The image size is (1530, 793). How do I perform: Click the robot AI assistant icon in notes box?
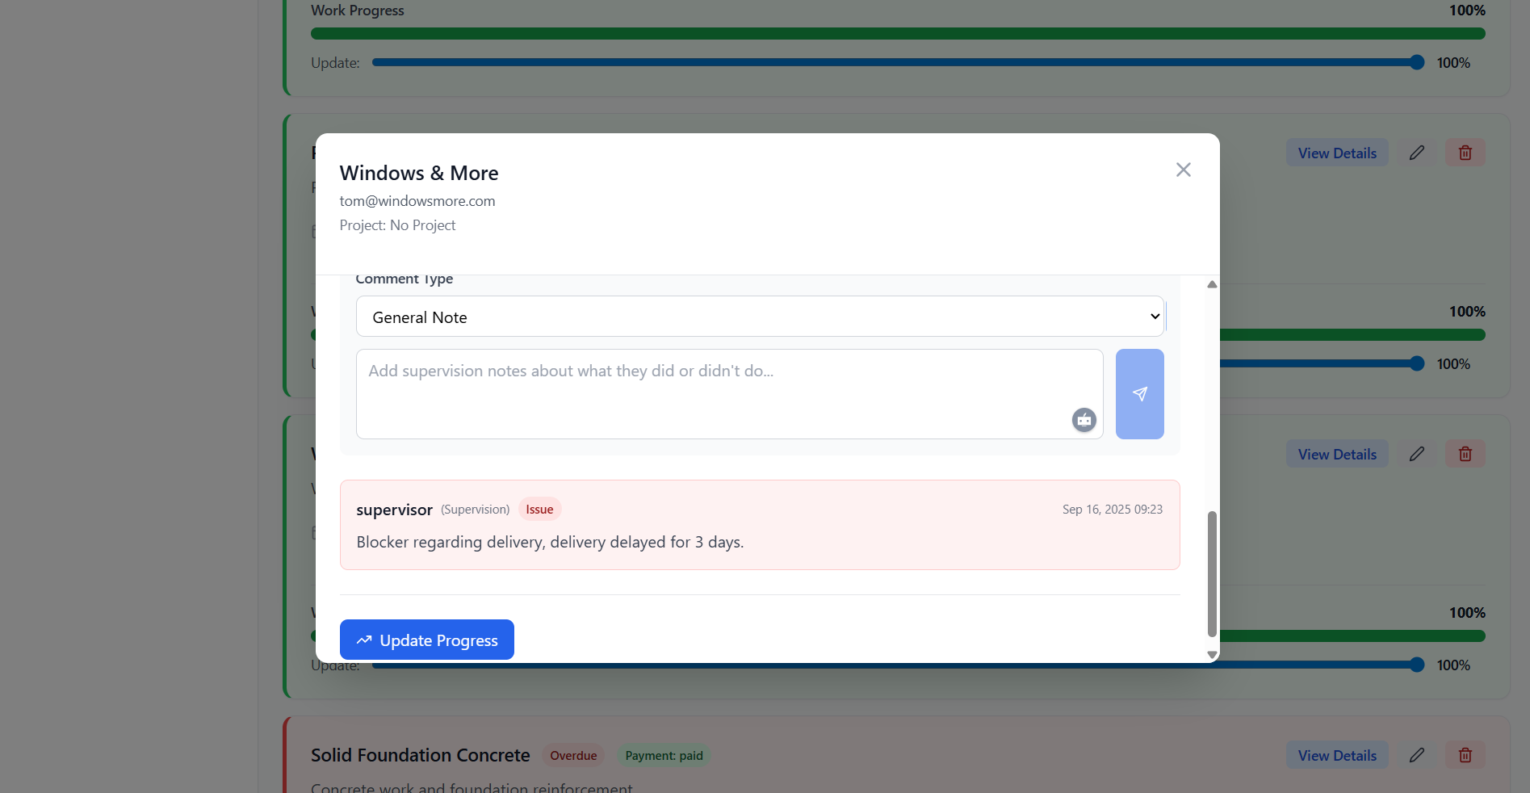[1084, 420]
